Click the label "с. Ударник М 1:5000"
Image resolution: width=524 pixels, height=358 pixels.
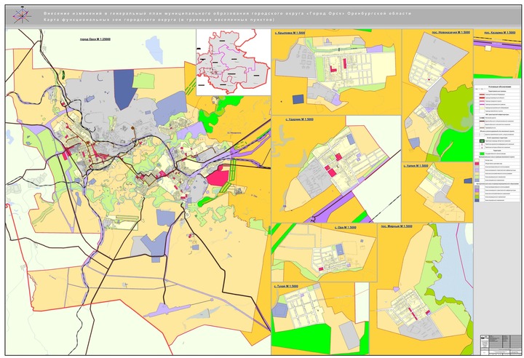coord(299,119)
